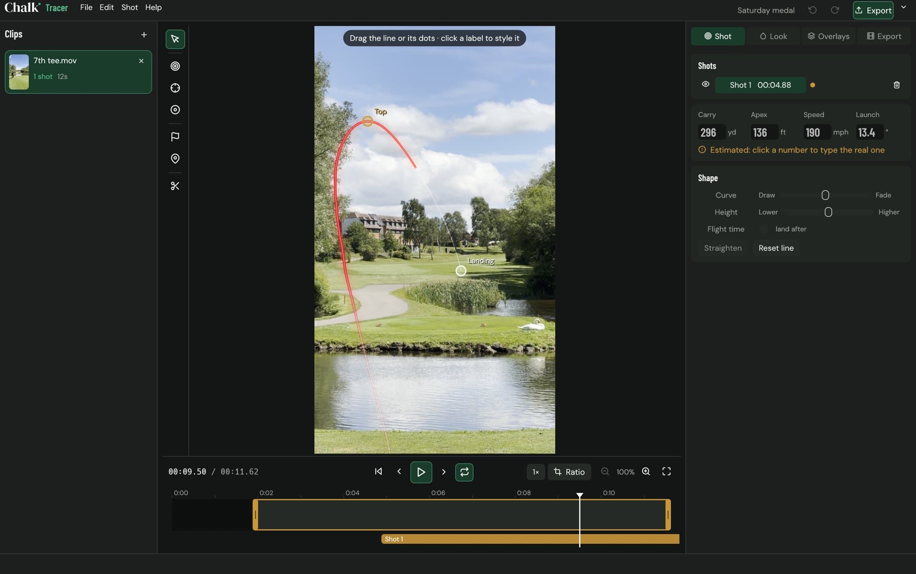
Task: Click the orange dot beside Shot 1
Action: click(x=812, y=85)
